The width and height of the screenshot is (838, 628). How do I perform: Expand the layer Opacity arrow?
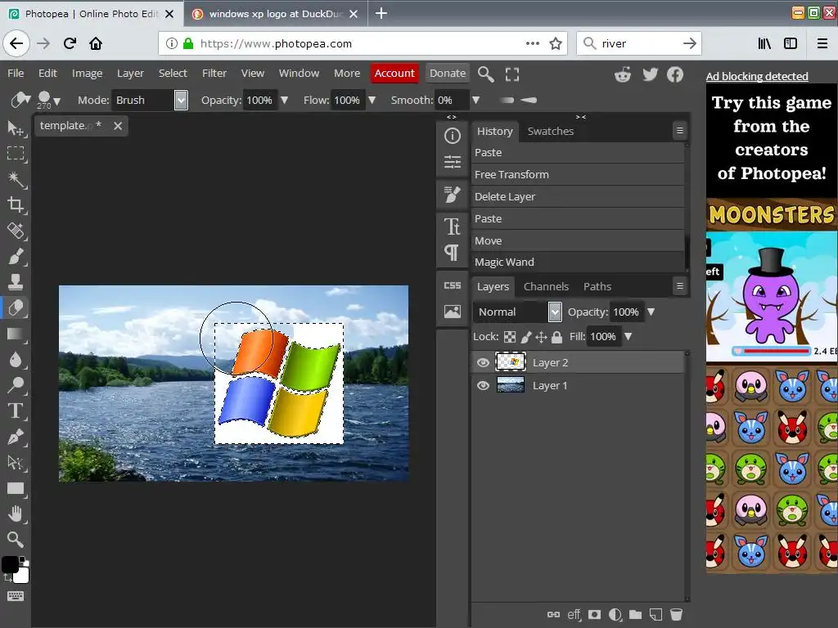click(651, 312)
